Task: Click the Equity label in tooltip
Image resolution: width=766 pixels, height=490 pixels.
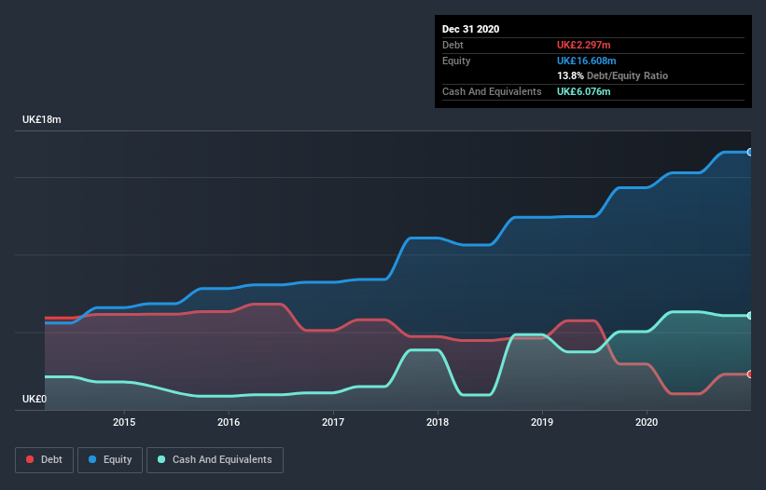Action: pos(456,61)
